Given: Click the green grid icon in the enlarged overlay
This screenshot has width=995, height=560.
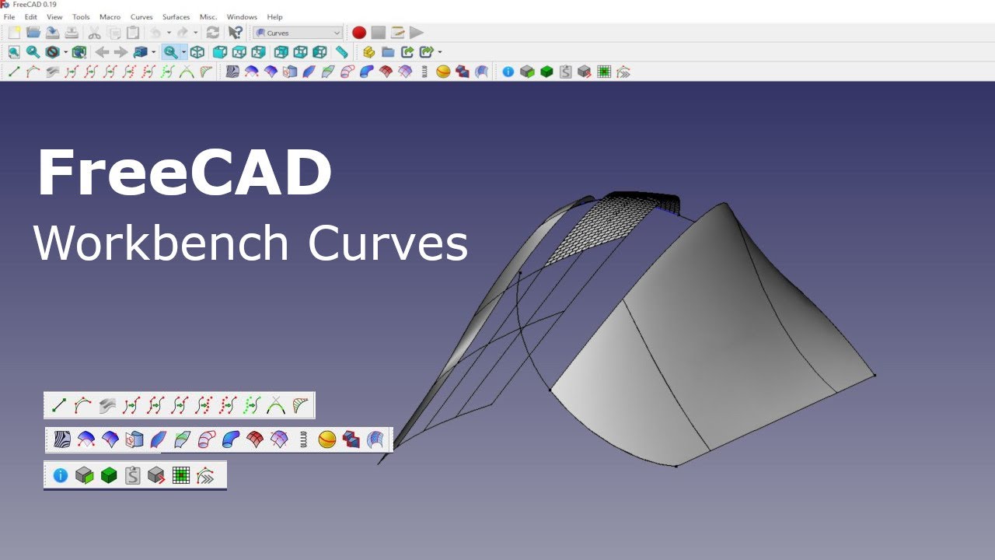Looking at the screenshot, I should click(x=181, y=475).
